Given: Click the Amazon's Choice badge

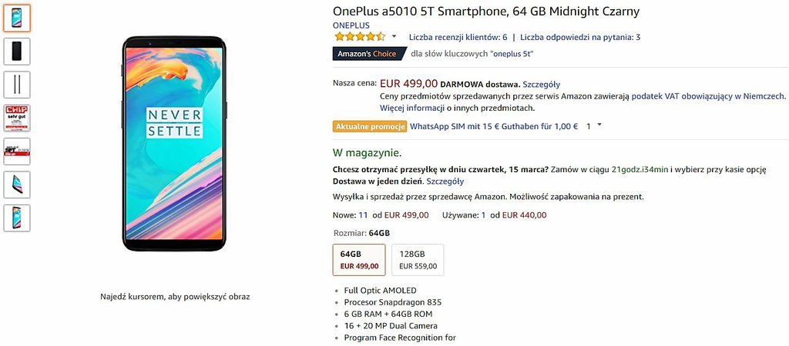Looking at the screenshot, I should click(x=369, y=54).
